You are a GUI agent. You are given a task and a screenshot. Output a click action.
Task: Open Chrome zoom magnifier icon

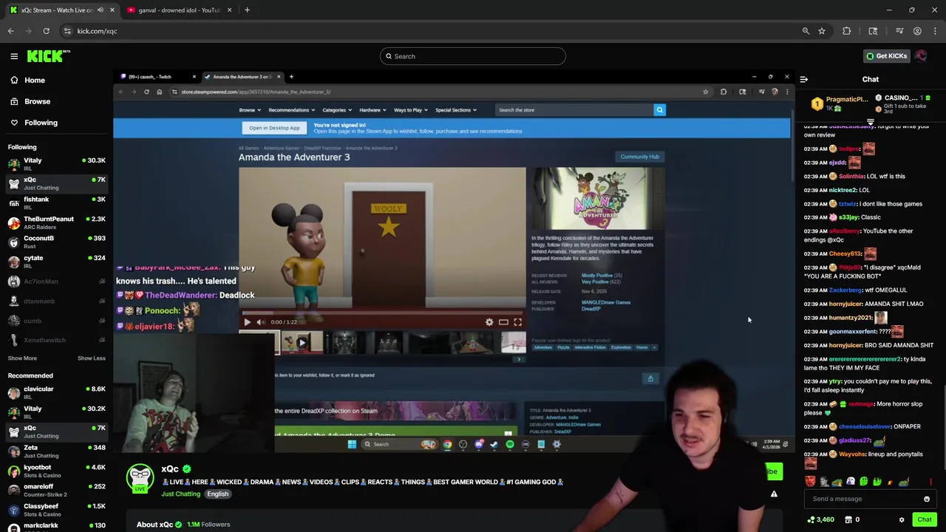(806, 31)
